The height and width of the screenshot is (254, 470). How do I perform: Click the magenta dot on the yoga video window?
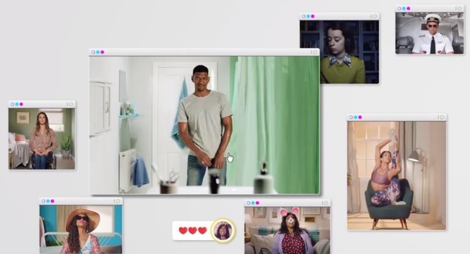point(360,117)
